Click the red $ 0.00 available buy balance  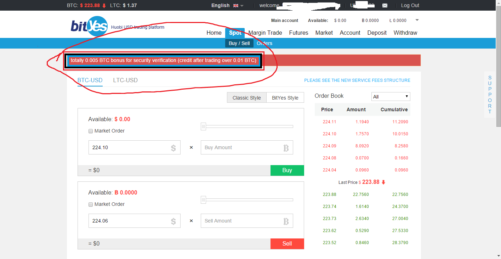pyautogui.click(x=123, y=119)
